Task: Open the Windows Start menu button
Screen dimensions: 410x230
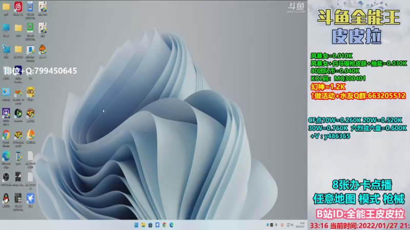Action: pyautogui.click(x=136, y=225)
